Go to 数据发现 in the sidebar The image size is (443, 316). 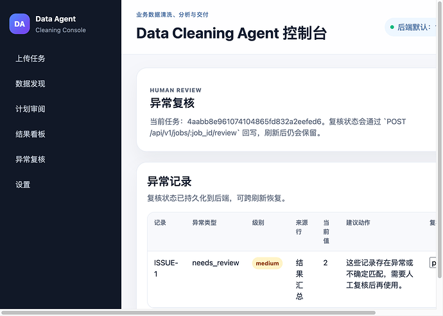(x=30, y=83)
